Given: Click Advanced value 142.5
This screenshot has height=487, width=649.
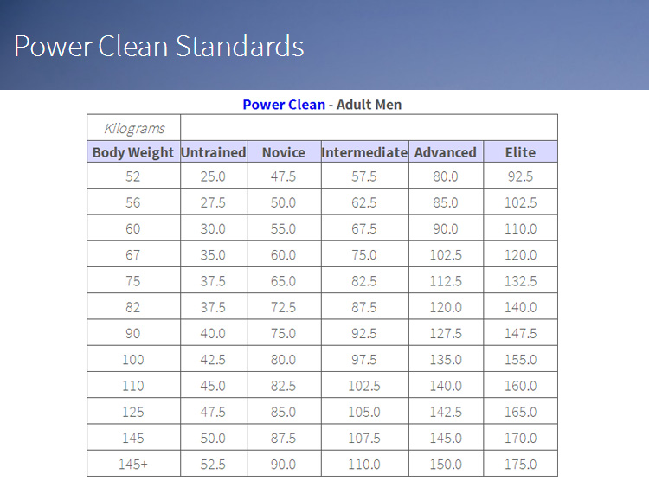Looking at the screenshot, I should point(446,412).
